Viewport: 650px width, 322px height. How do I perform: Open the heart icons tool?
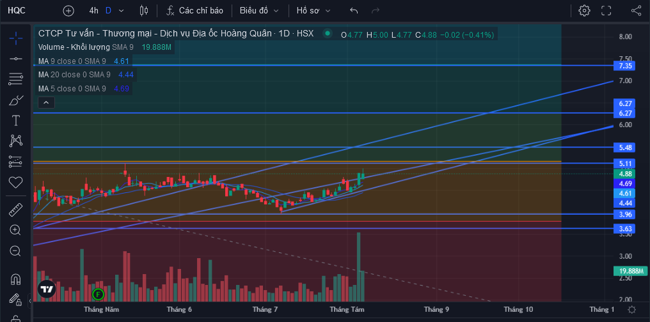[x=16, y=182]
